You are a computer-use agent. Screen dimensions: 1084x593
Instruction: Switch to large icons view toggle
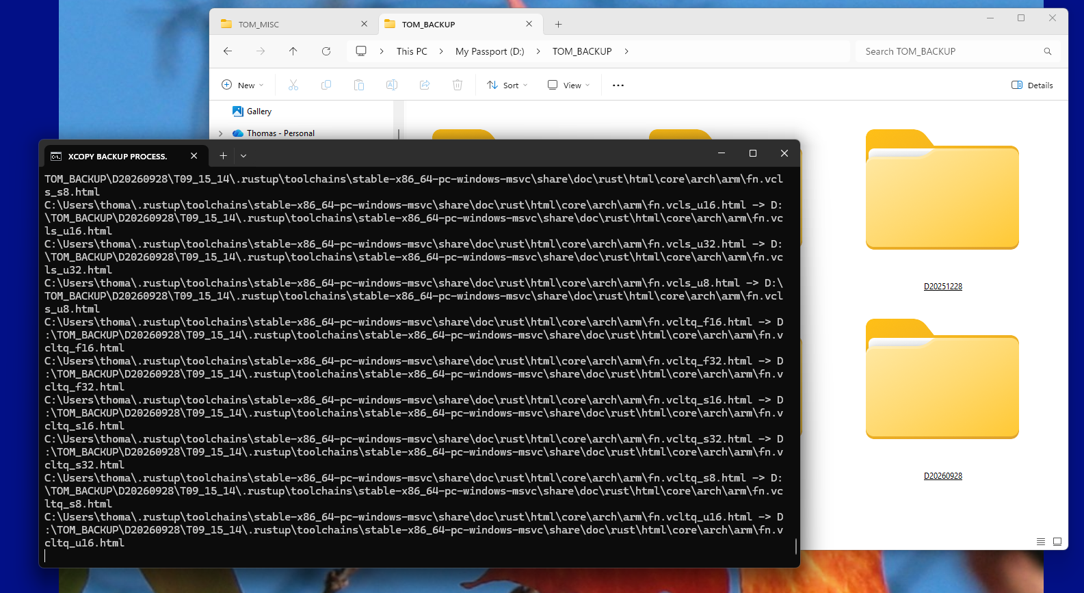coord(1057,542)
